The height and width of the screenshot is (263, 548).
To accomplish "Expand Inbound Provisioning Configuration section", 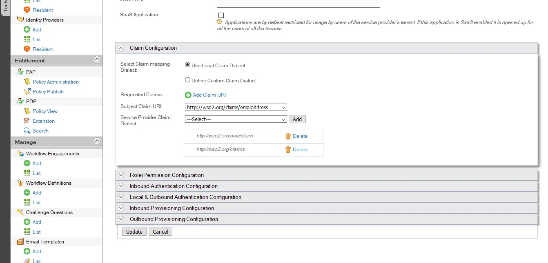I will (121, 208).
